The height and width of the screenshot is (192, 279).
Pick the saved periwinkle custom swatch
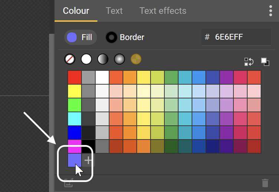[x=75, y=160]
